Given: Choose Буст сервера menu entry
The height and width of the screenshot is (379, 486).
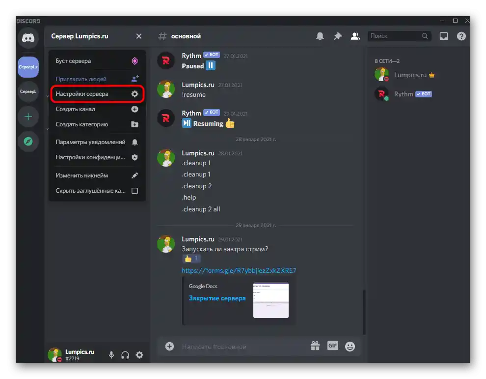Looking at the screenshot, I should point(97,61).
